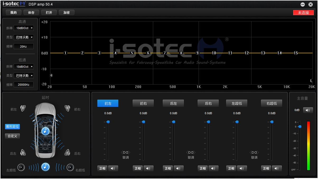Mute the master volume speaker button
This screenshot has height=179, width=318.
[308, 110]
